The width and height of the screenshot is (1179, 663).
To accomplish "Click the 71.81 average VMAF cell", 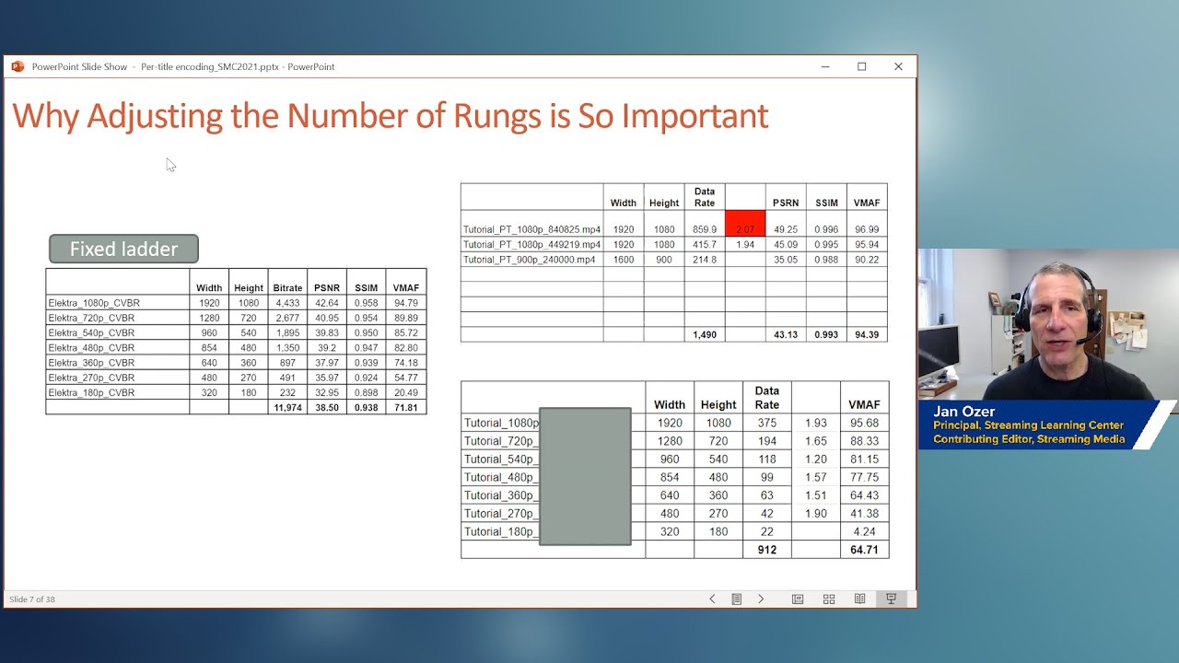I will (x=405, y=407).
